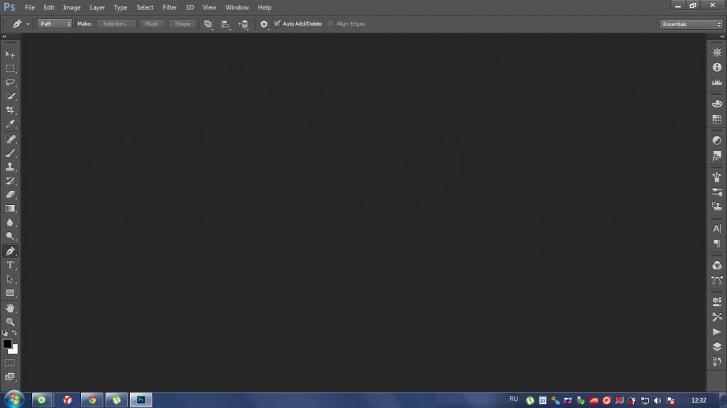Select the Eyedropper tool
This screenshot has width=727, height=408.
pos(10,123)
